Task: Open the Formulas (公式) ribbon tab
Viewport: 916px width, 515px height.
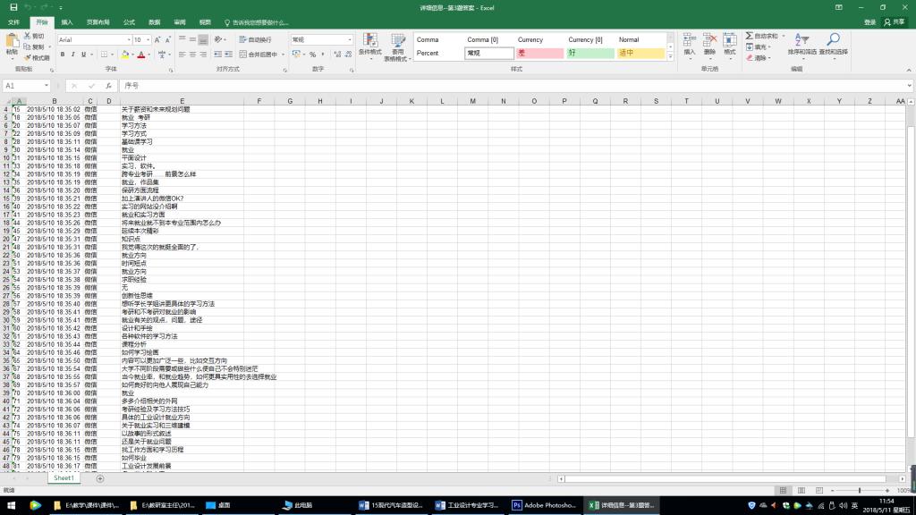Action: [129, 21]
